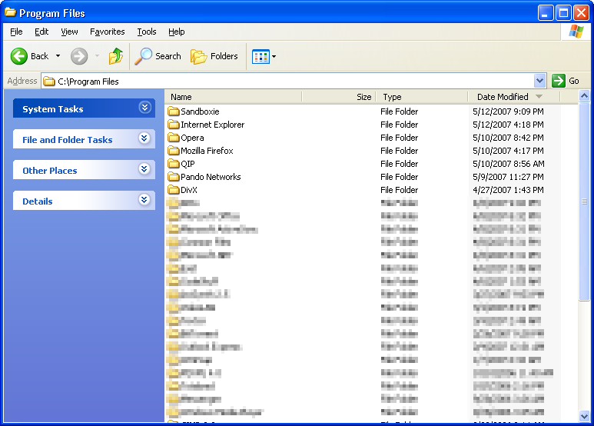Open the Address bar dropdown

click(x=540, y=81)
